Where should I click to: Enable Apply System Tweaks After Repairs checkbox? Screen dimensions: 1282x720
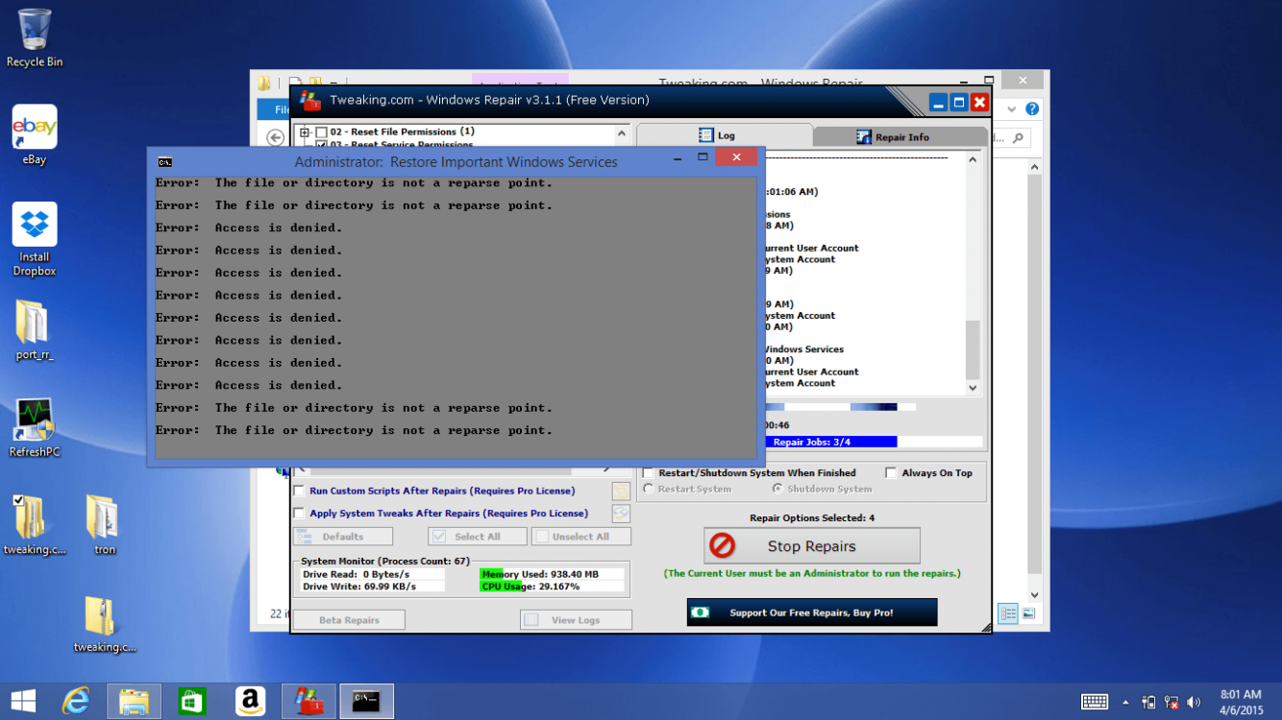point(299,514)
